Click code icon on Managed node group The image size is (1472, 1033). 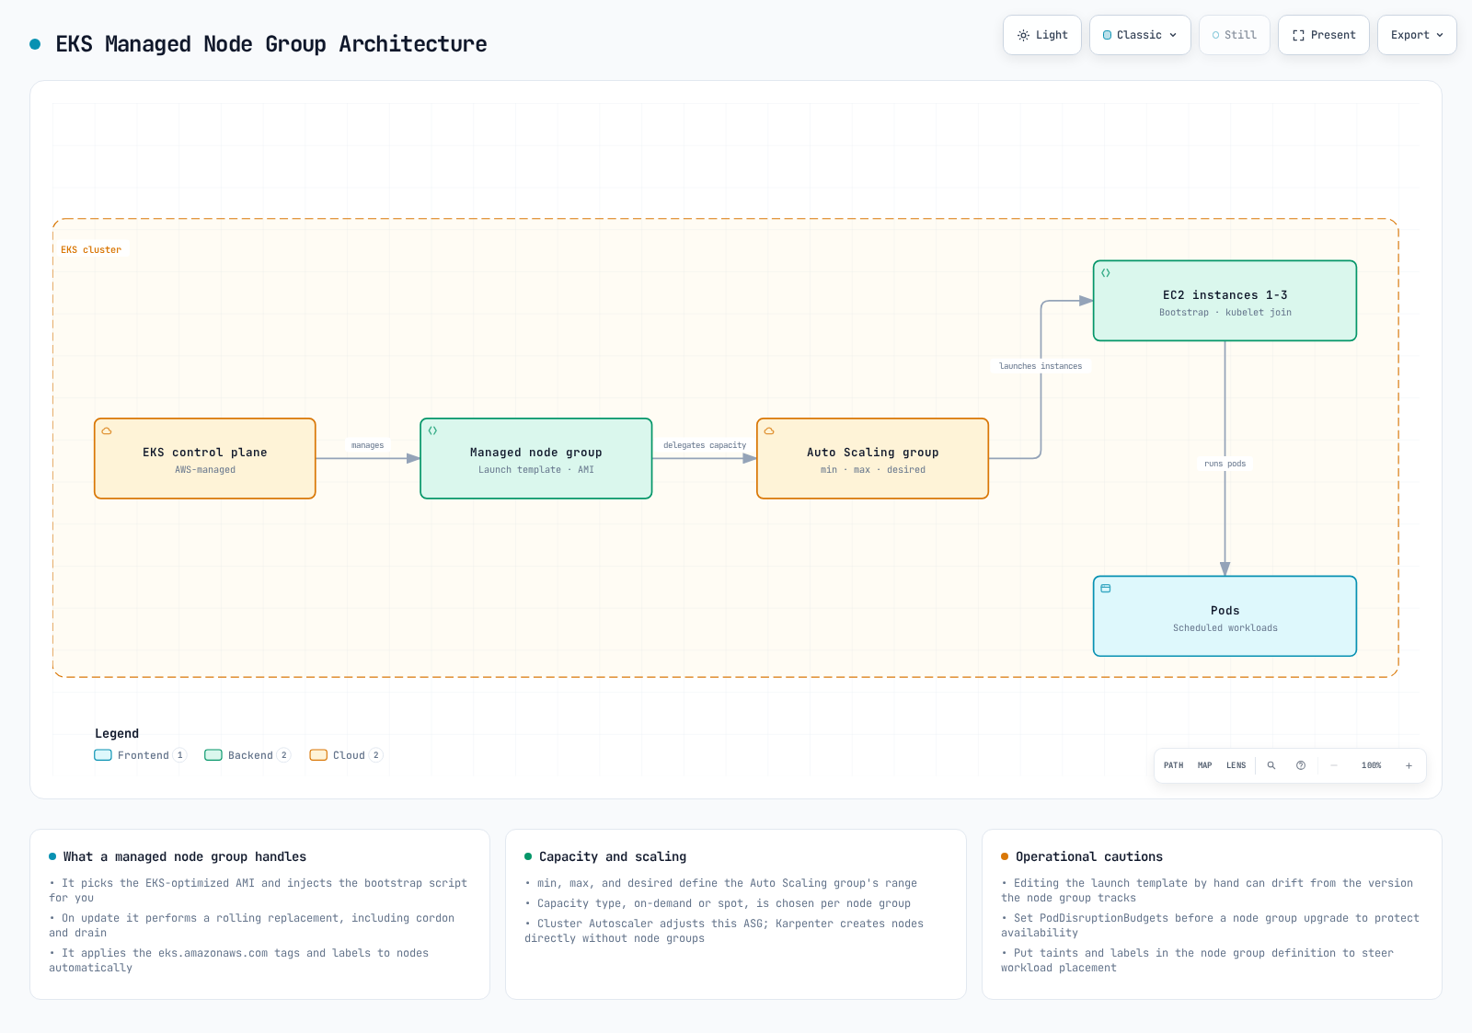pyautogui.click(x=432, y=430)
